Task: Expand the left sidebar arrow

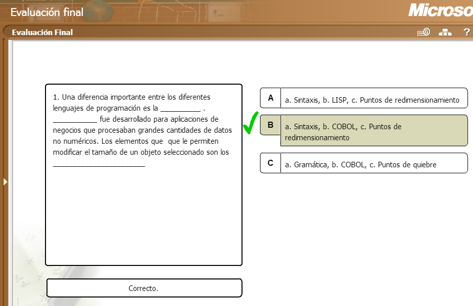Action: [x=4, y=182]
